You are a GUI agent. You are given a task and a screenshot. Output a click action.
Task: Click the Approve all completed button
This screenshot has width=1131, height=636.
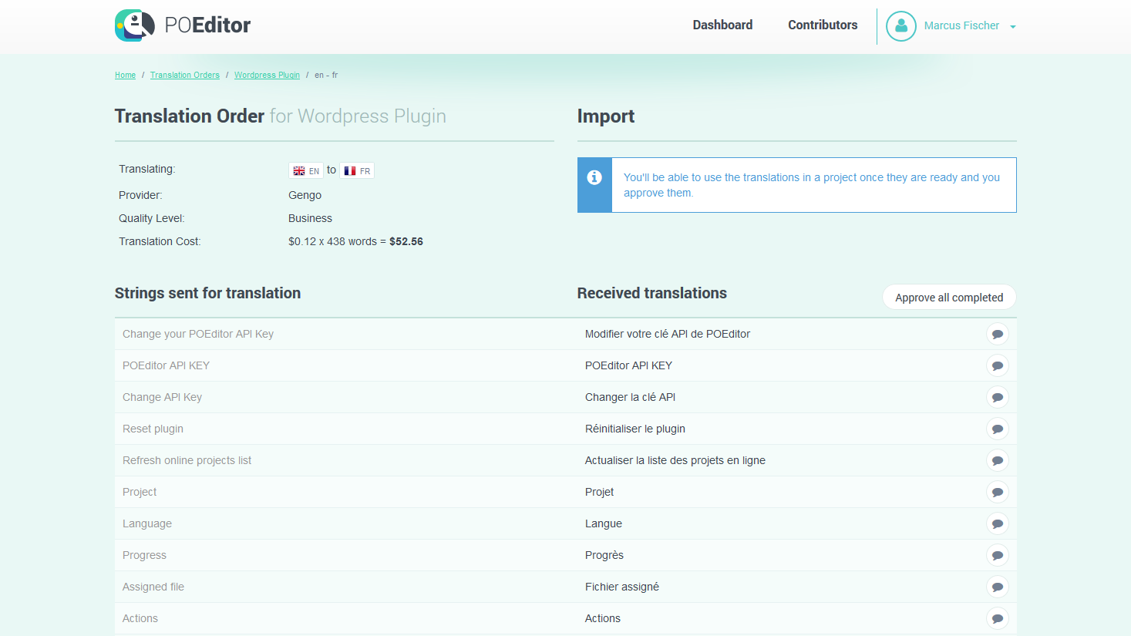[949, 297]
